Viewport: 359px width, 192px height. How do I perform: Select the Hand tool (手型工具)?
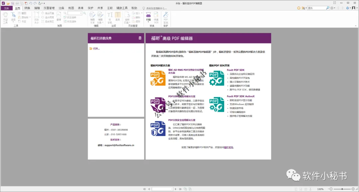click(x=5, y=18)
